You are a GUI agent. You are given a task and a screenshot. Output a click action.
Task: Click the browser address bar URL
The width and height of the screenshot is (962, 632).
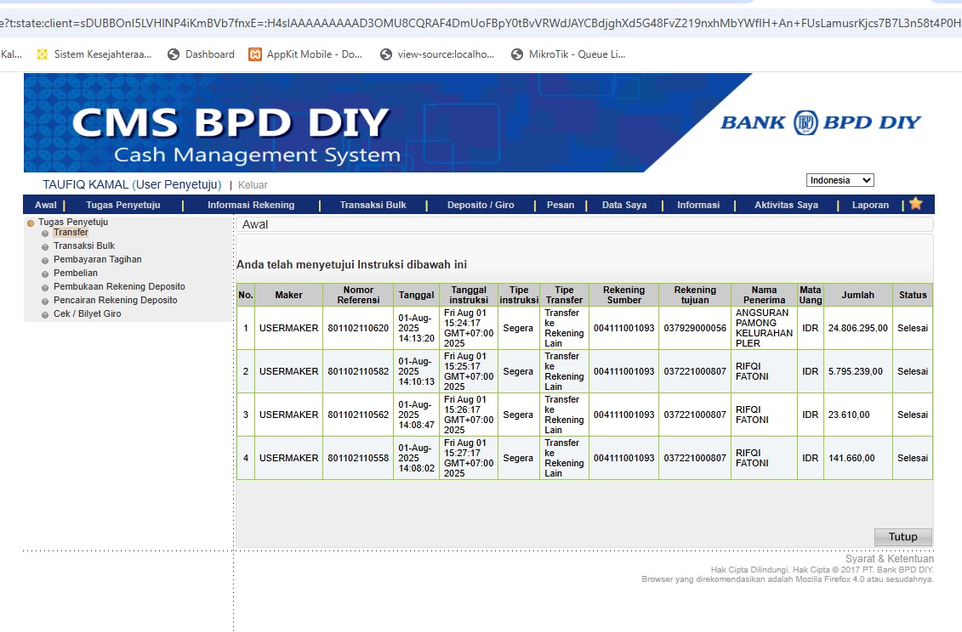(x=481, y=23)
